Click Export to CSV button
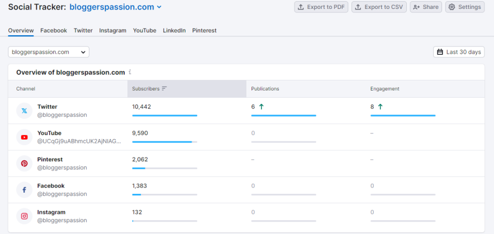This screenshot has width=494, height=234. click(379, 7)
